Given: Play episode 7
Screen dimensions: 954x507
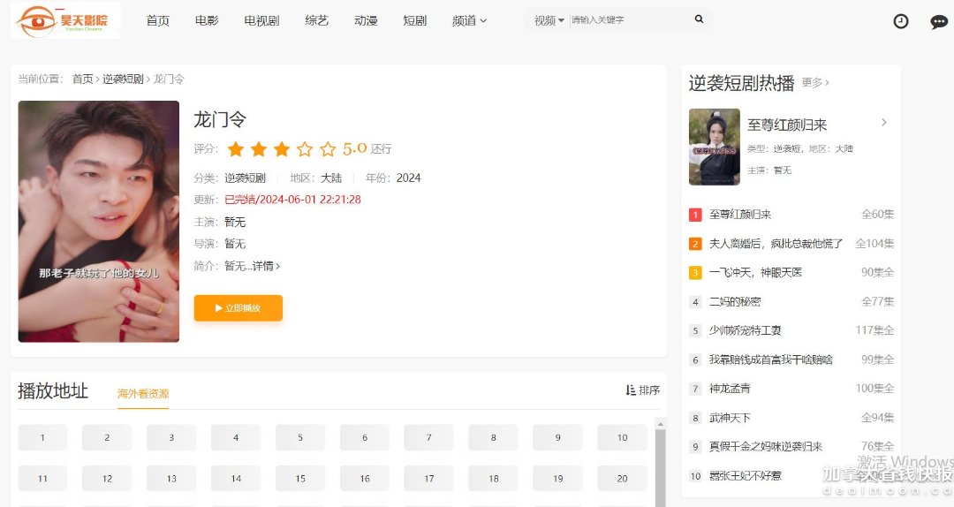Looking at the screenshot, I should pyautogui.click(x=429, y=437).
